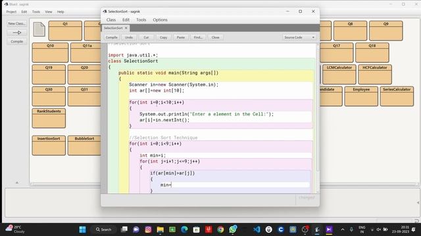Place cursor on 'import java.util.*;' line
This screenshot has width=421, height=236.
tap(133, 55)
